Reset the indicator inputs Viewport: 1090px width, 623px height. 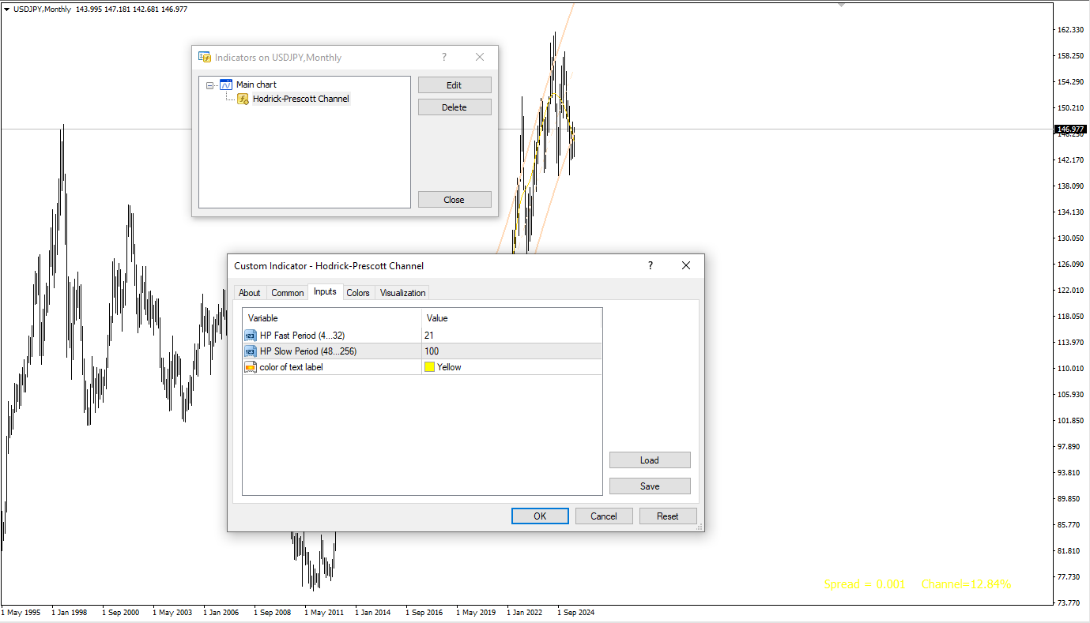coord(668,516)
